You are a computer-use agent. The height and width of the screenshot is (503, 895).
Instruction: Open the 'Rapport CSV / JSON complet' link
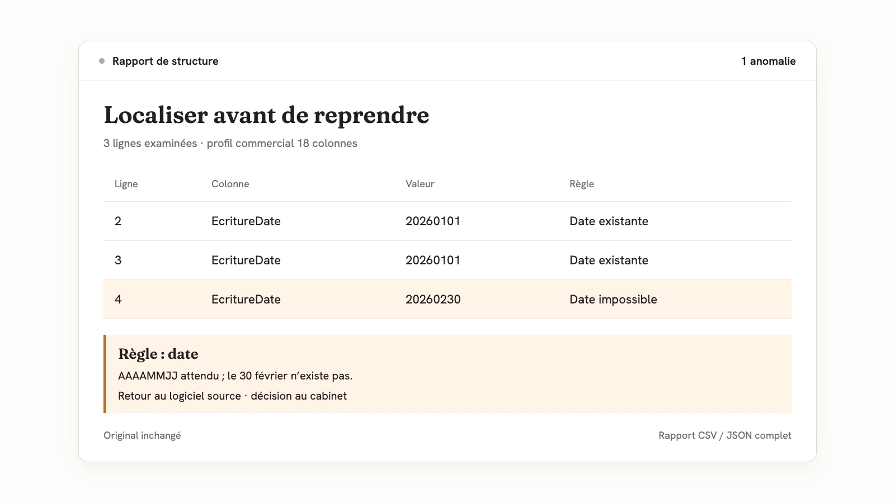click(x=725, y=435)
